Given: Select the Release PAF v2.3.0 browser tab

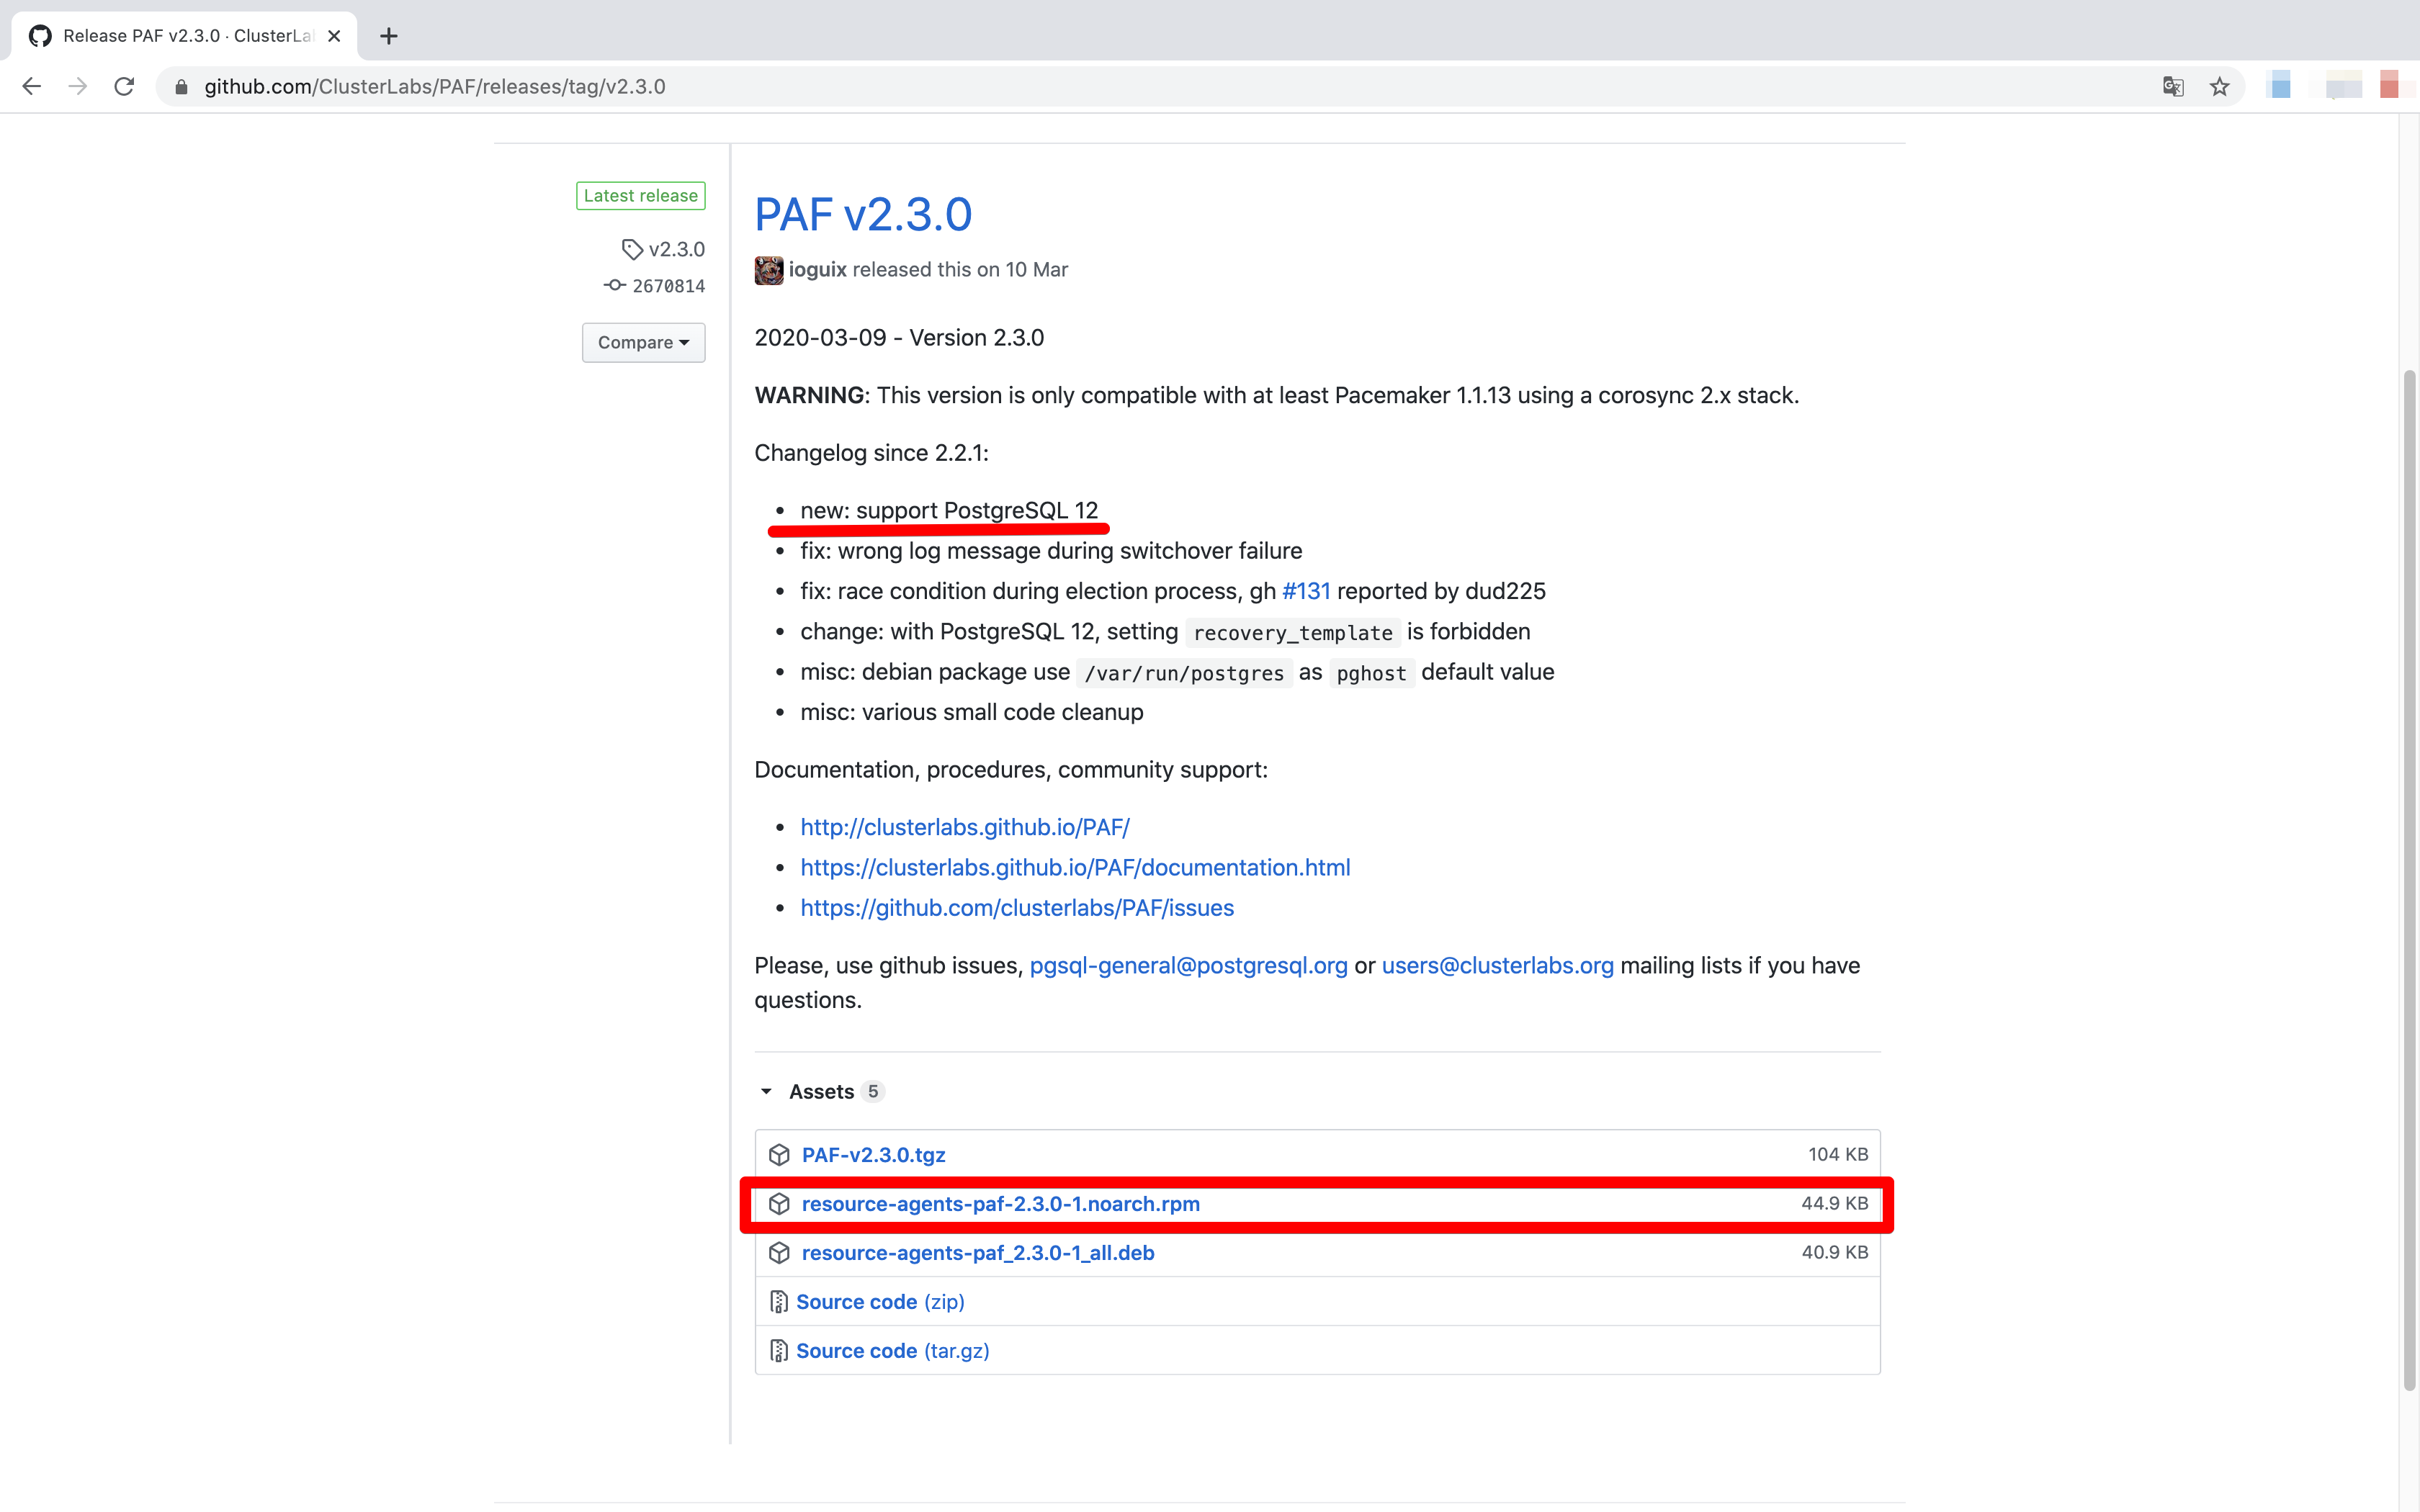Looking at the screenshot, I should click(x=180, y=36).
